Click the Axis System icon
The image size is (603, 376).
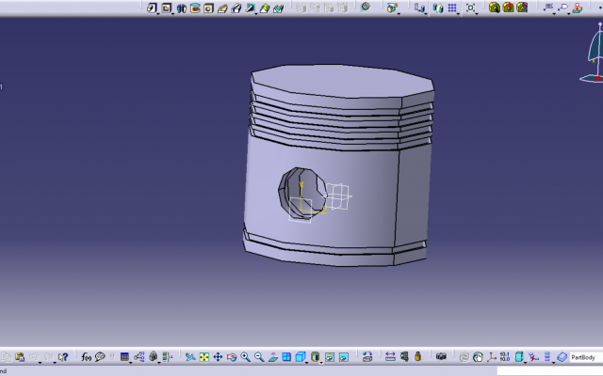pos(492,357)
